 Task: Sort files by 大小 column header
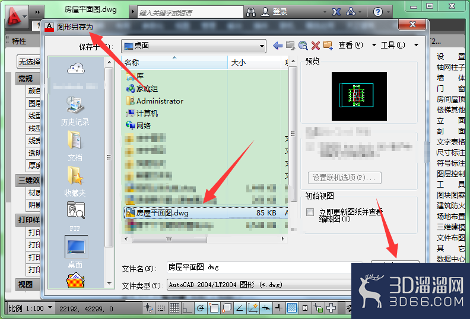pos(254,63)
